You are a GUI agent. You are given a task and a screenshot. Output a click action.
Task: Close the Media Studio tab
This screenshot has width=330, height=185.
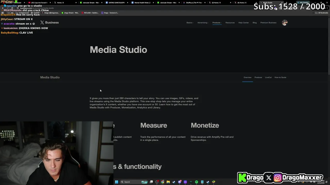coord(282,3)
